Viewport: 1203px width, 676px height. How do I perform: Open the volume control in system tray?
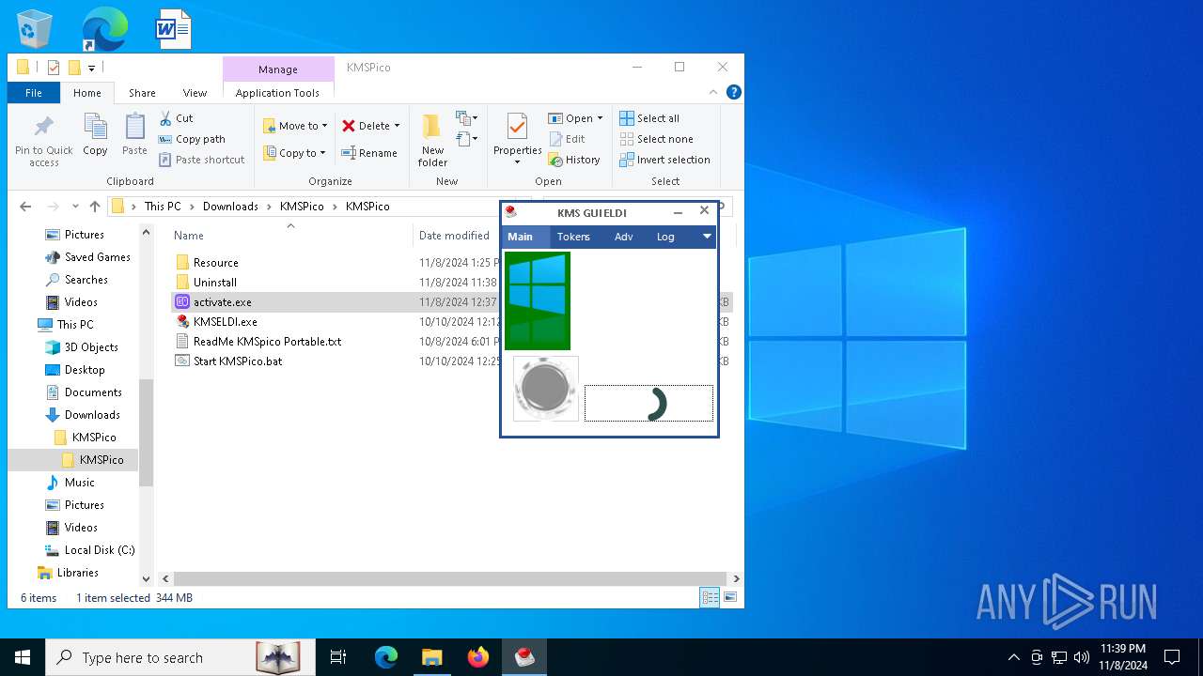pos(1081,657)
